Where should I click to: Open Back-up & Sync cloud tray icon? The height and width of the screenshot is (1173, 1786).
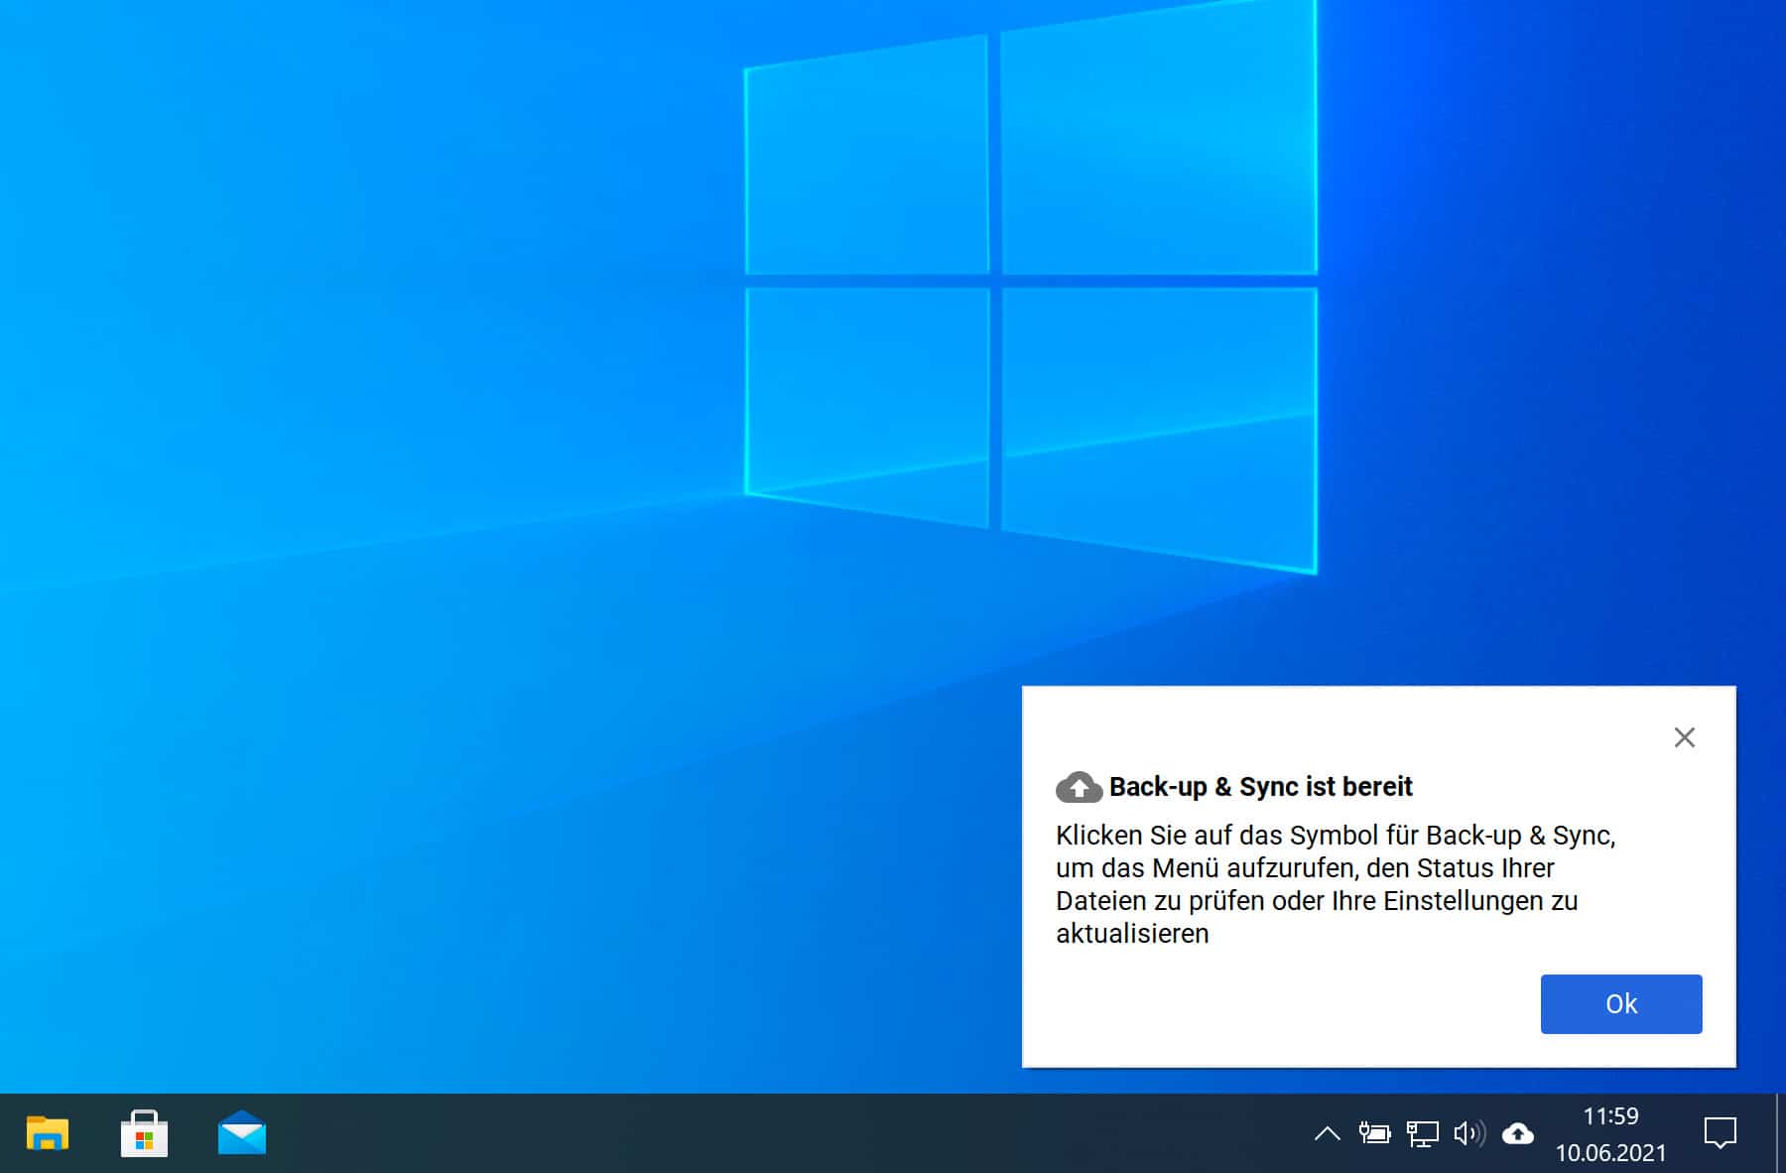[1518, 1133]
